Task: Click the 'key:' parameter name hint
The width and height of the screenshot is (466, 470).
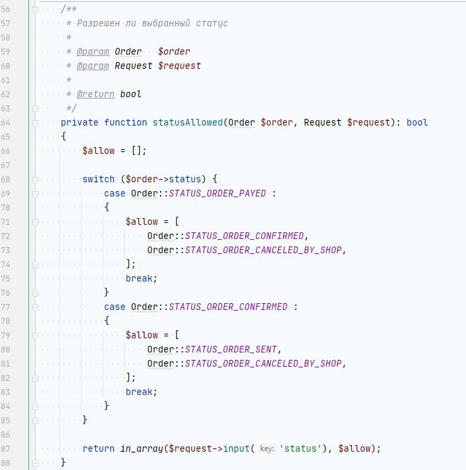Action: pos(267,448)
